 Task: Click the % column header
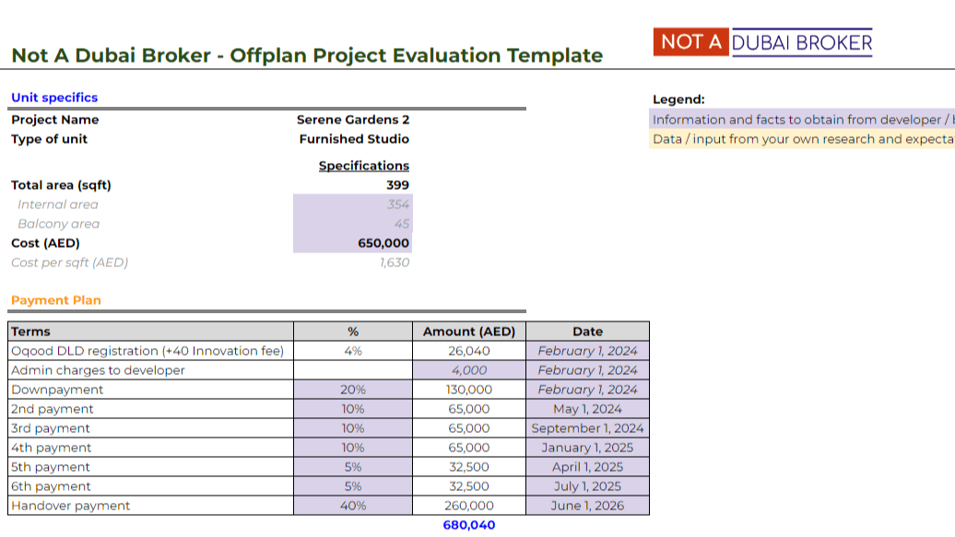pos(353,332)
